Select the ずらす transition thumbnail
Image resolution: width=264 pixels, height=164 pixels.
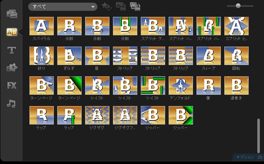[x=69, y=56]
